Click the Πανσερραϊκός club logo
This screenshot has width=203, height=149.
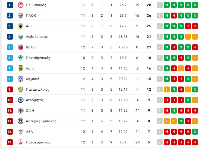tap(21, 142)
